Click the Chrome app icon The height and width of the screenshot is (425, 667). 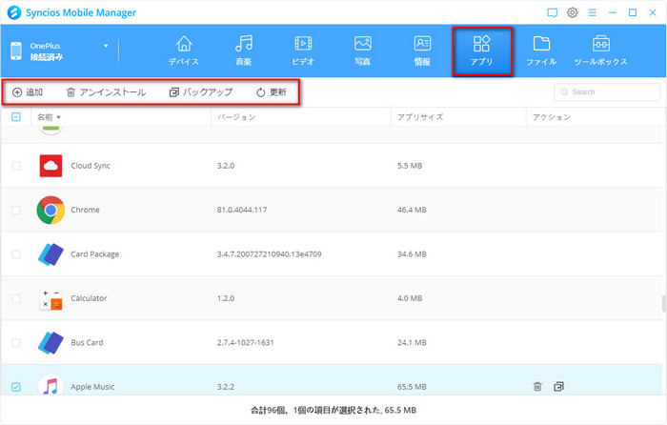pyautogui.click(x=51, y=210)
